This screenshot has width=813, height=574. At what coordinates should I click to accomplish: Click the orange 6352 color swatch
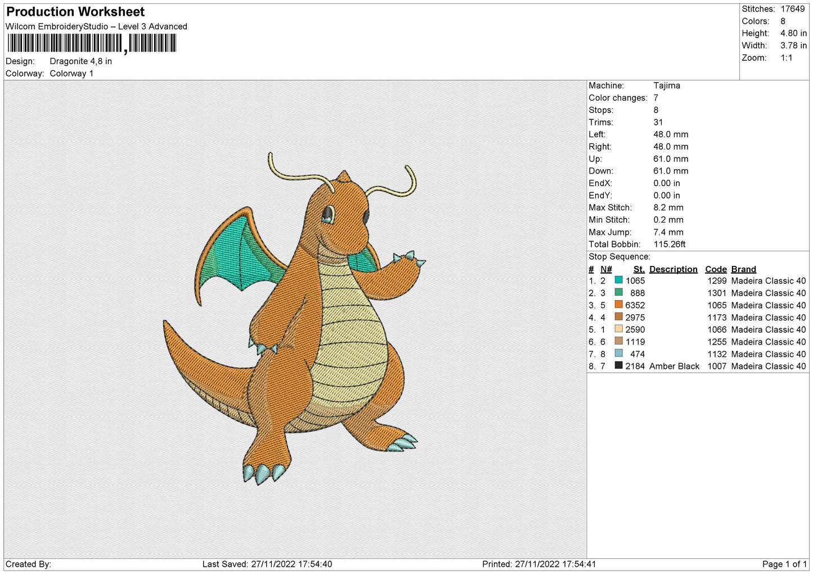pyautogui.click(x=619, y=305)
